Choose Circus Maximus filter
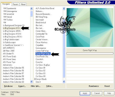The height and width of the screenshot is (97, 115). (x=41, y=42)
